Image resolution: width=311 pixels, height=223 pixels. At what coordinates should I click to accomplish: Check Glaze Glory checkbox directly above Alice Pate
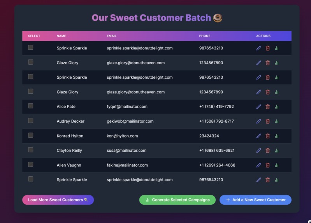tap(30, 91)
